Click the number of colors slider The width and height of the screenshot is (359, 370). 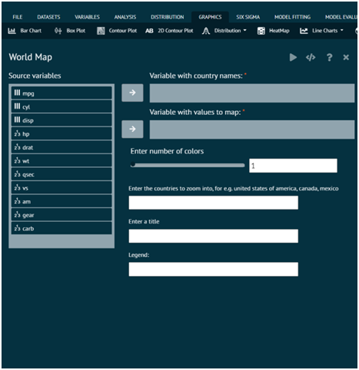(188, 165)
